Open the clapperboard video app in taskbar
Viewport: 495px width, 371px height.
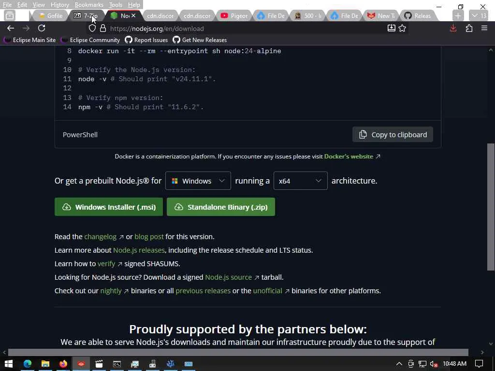pyautogui.click(x=99, y=364)
